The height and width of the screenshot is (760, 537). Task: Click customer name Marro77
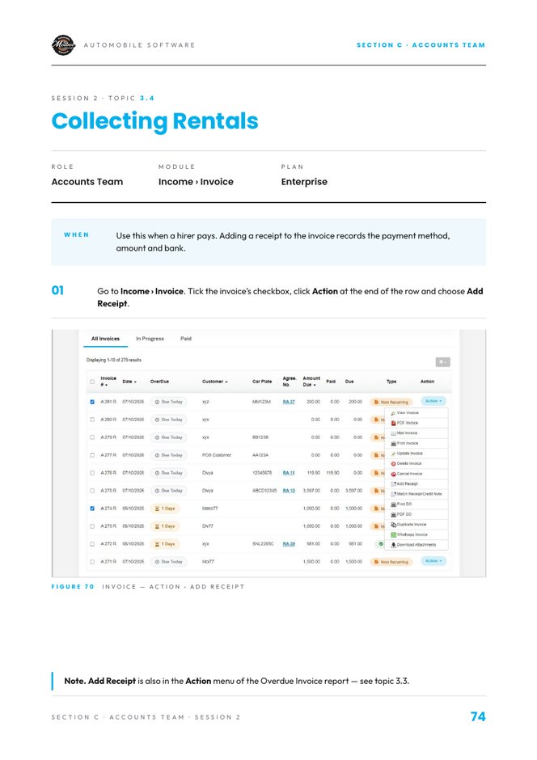coord(209,509)
